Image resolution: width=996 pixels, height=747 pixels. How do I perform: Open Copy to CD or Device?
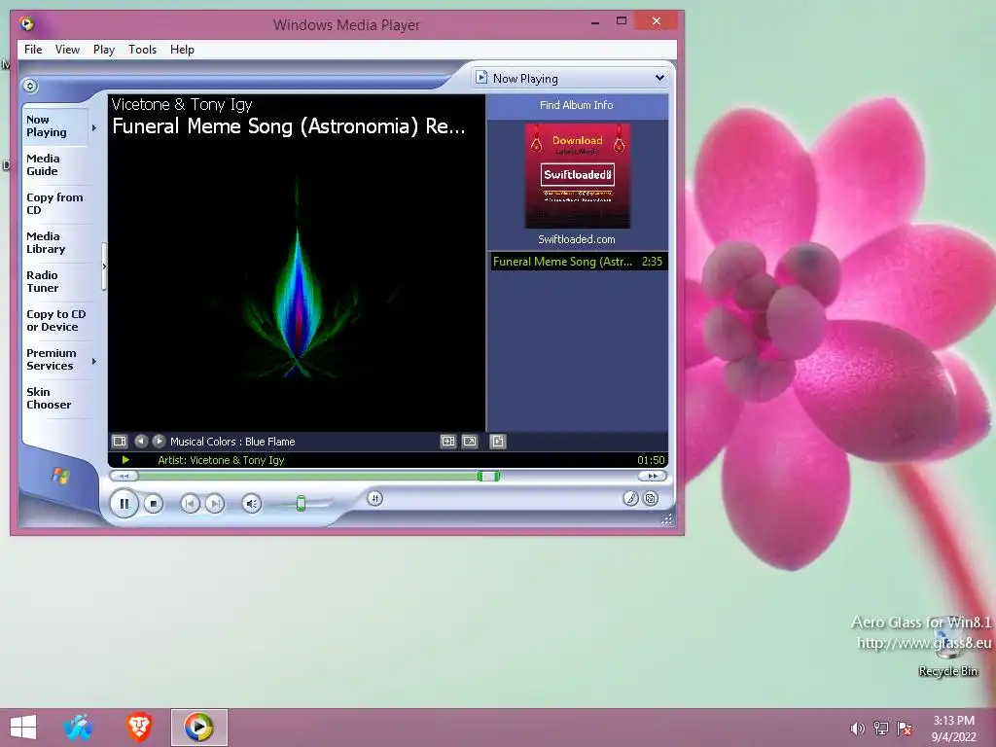pos(55,320)
